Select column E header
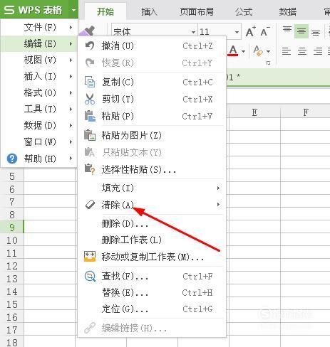Image resolution: width=330 pixels, height=347 pixels. (x=254, y=112)
